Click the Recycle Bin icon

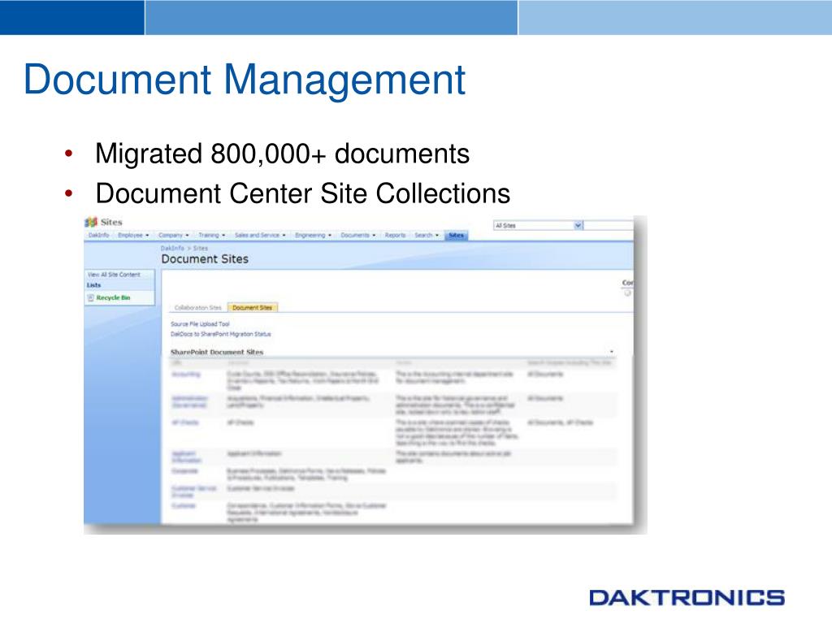(90, 297)
